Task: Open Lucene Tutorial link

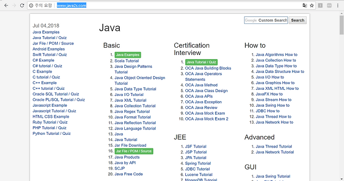Action: [199, 175]
